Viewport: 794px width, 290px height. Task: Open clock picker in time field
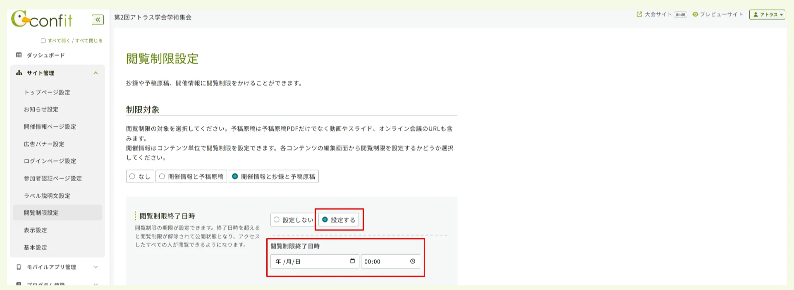pyautogui.click(x=413, y=261)
